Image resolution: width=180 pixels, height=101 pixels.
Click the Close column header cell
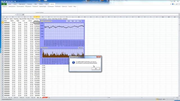tap(30, 21)
